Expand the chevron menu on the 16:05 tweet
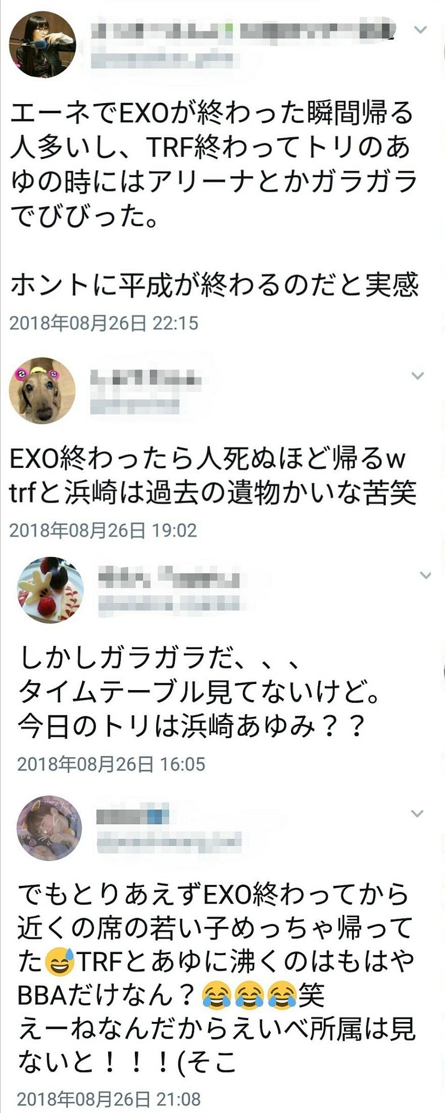445x1113 pixels. [x=426, y=575]
